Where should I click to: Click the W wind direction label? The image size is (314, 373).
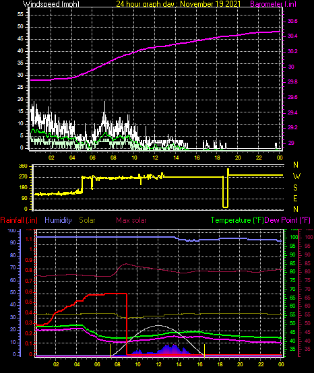(x=296, y=176)
